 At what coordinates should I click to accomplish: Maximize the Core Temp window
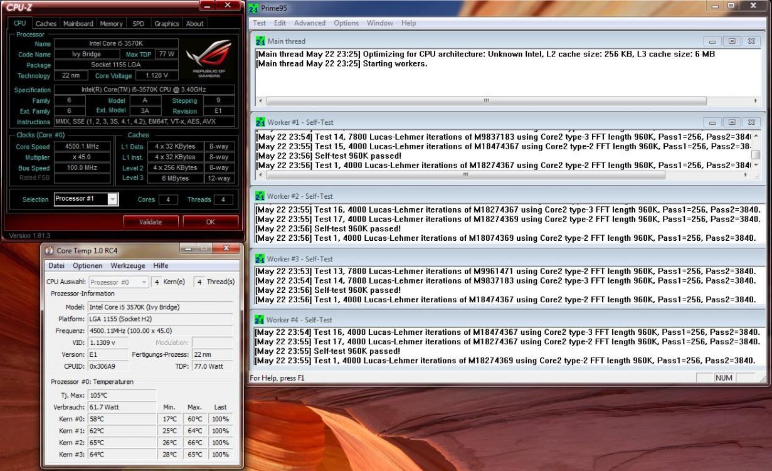pos(204,249)
